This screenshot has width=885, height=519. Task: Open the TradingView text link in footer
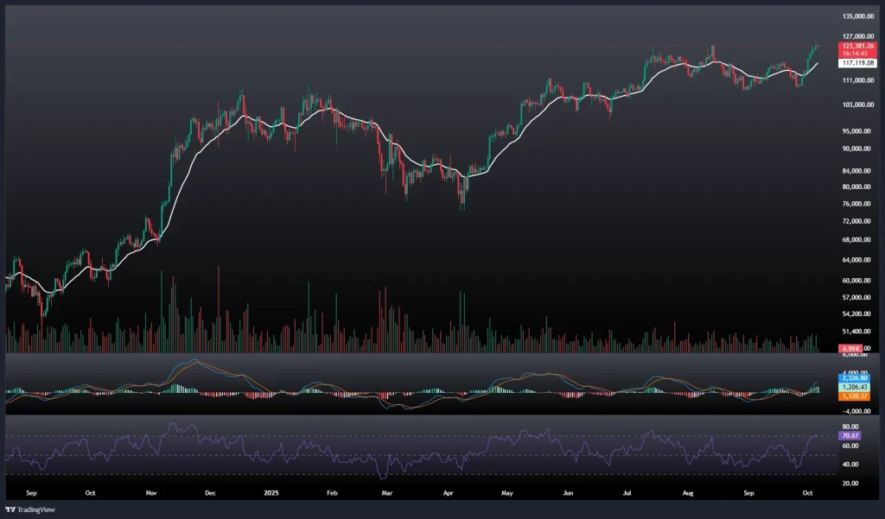37,509
